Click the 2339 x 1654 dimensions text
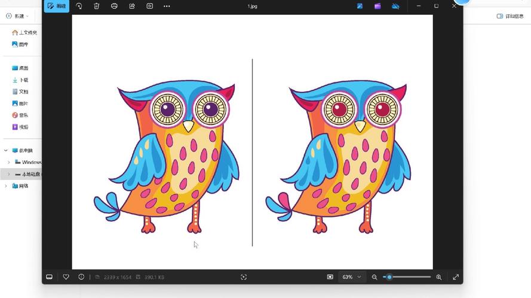Screen dimensions: 531x298 coord(117,277)
